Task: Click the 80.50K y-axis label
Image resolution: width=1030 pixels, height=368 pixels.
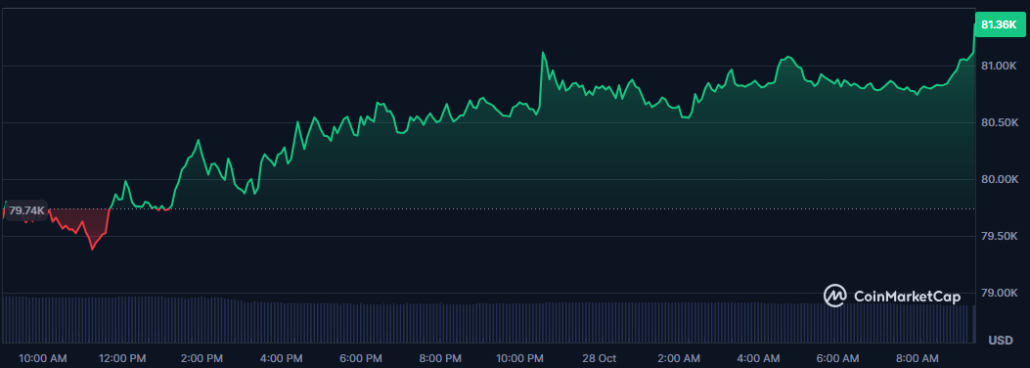Action: [1000, 123]
